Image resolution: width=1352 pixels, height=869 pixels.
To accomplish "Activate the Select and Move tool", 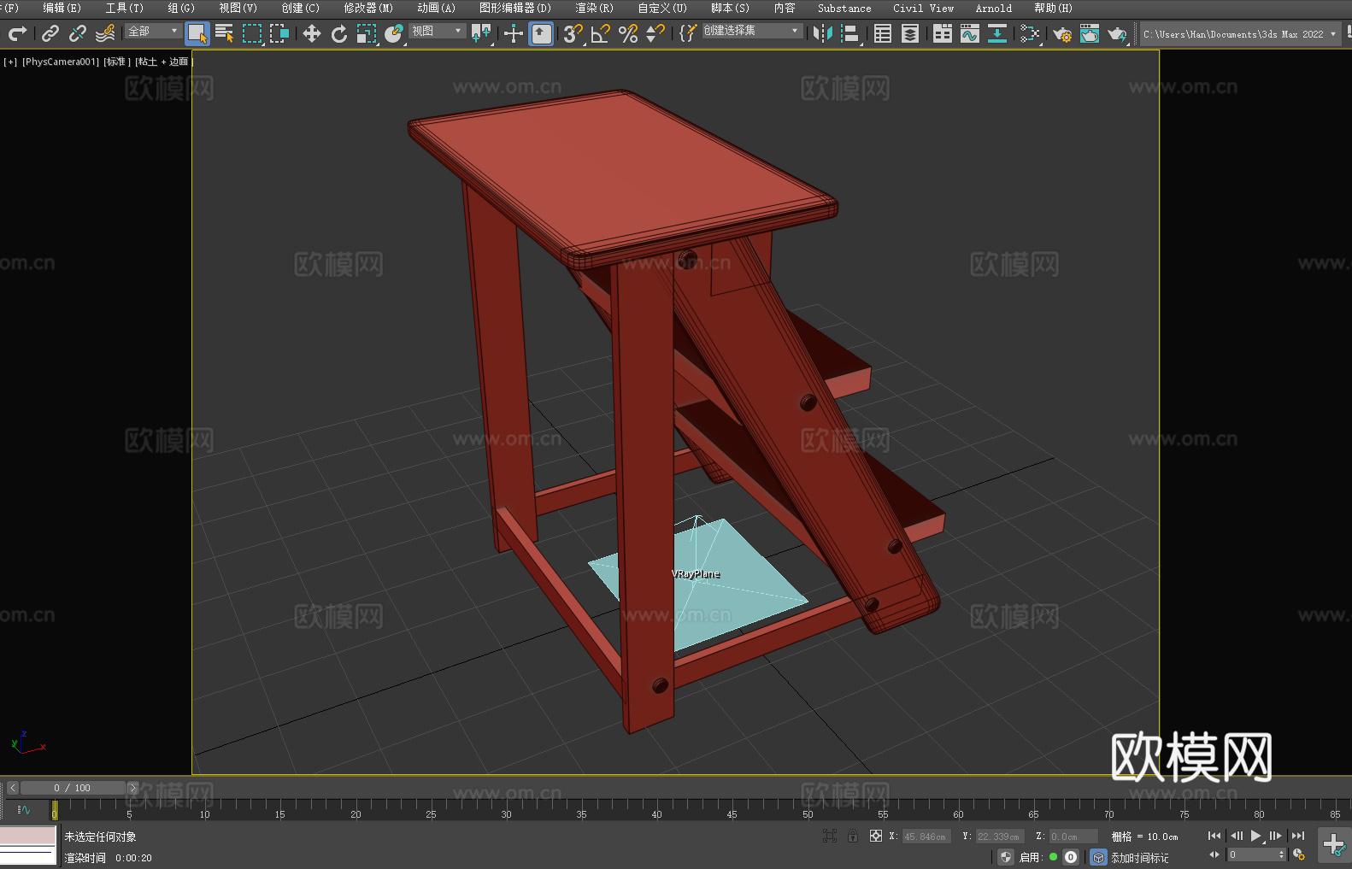I will (312, 33).
